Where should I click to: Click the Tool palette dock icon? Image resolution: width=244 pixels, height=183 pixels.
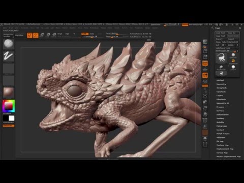240,28
